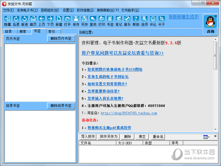Screen dimensions: 221x166
Task: Open tip 怎样批量移动目录?
Action: click(x=104, y=91)
